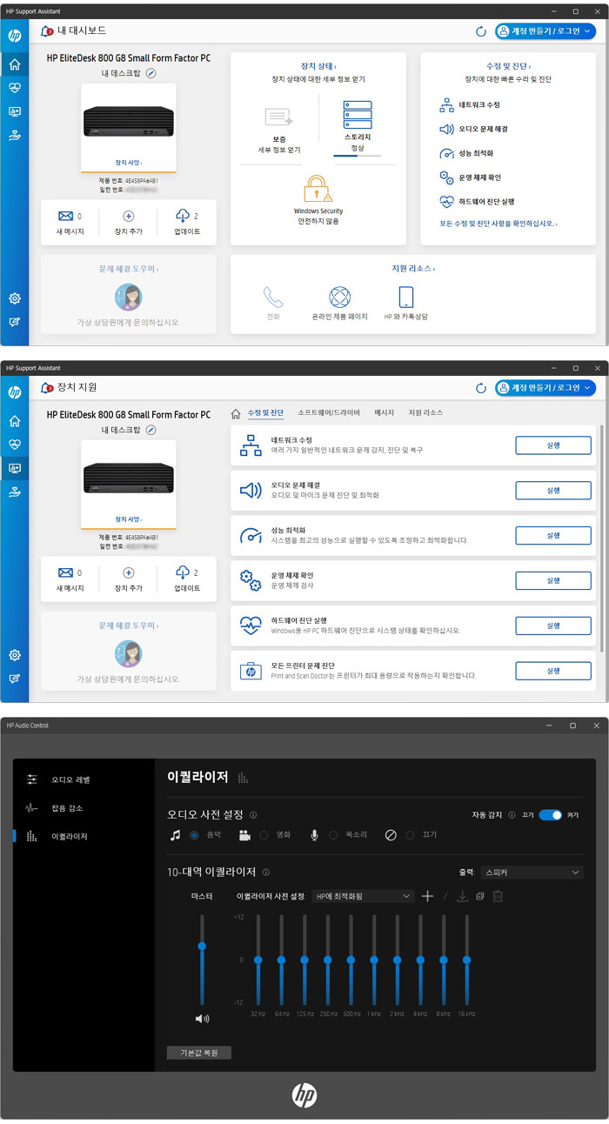Viewport: 609px width, 1124px height.
Task: Select 음악 audio preset radio button
Action: [x=194, y=835]
